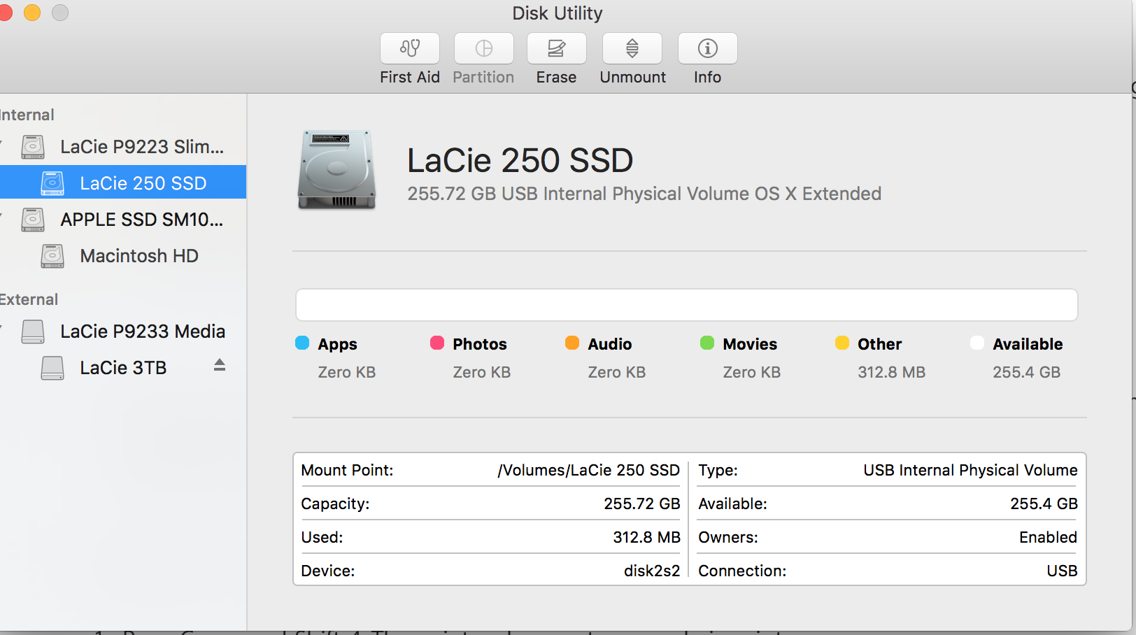The height and width of the screenshot is (635, 1136).
Task: Click the orange Audio color dot
Action: tap(572, 343)
